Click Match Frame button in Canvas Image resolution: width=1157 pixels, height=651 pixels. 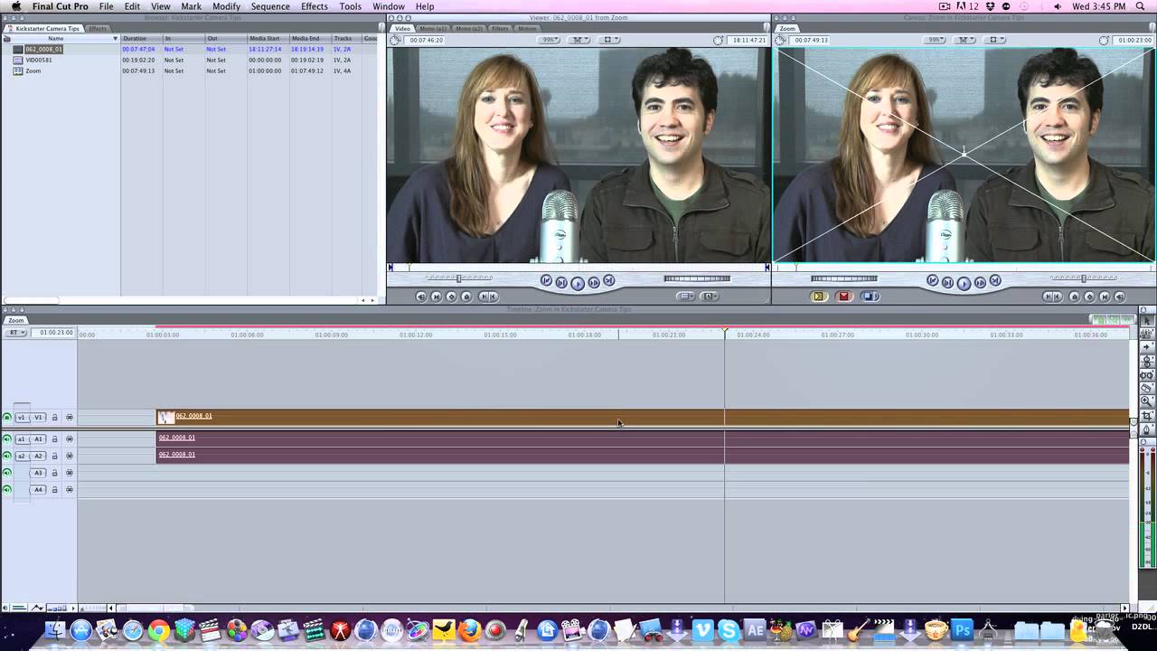(x=1119, y=297)
